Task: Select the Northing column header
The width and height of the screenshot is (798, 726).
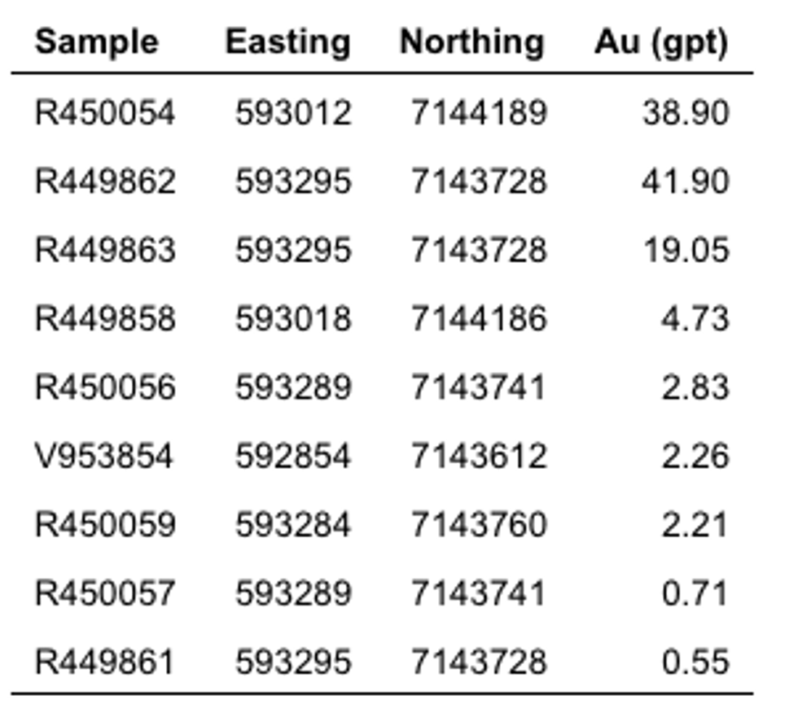Action: pos(471,42)
